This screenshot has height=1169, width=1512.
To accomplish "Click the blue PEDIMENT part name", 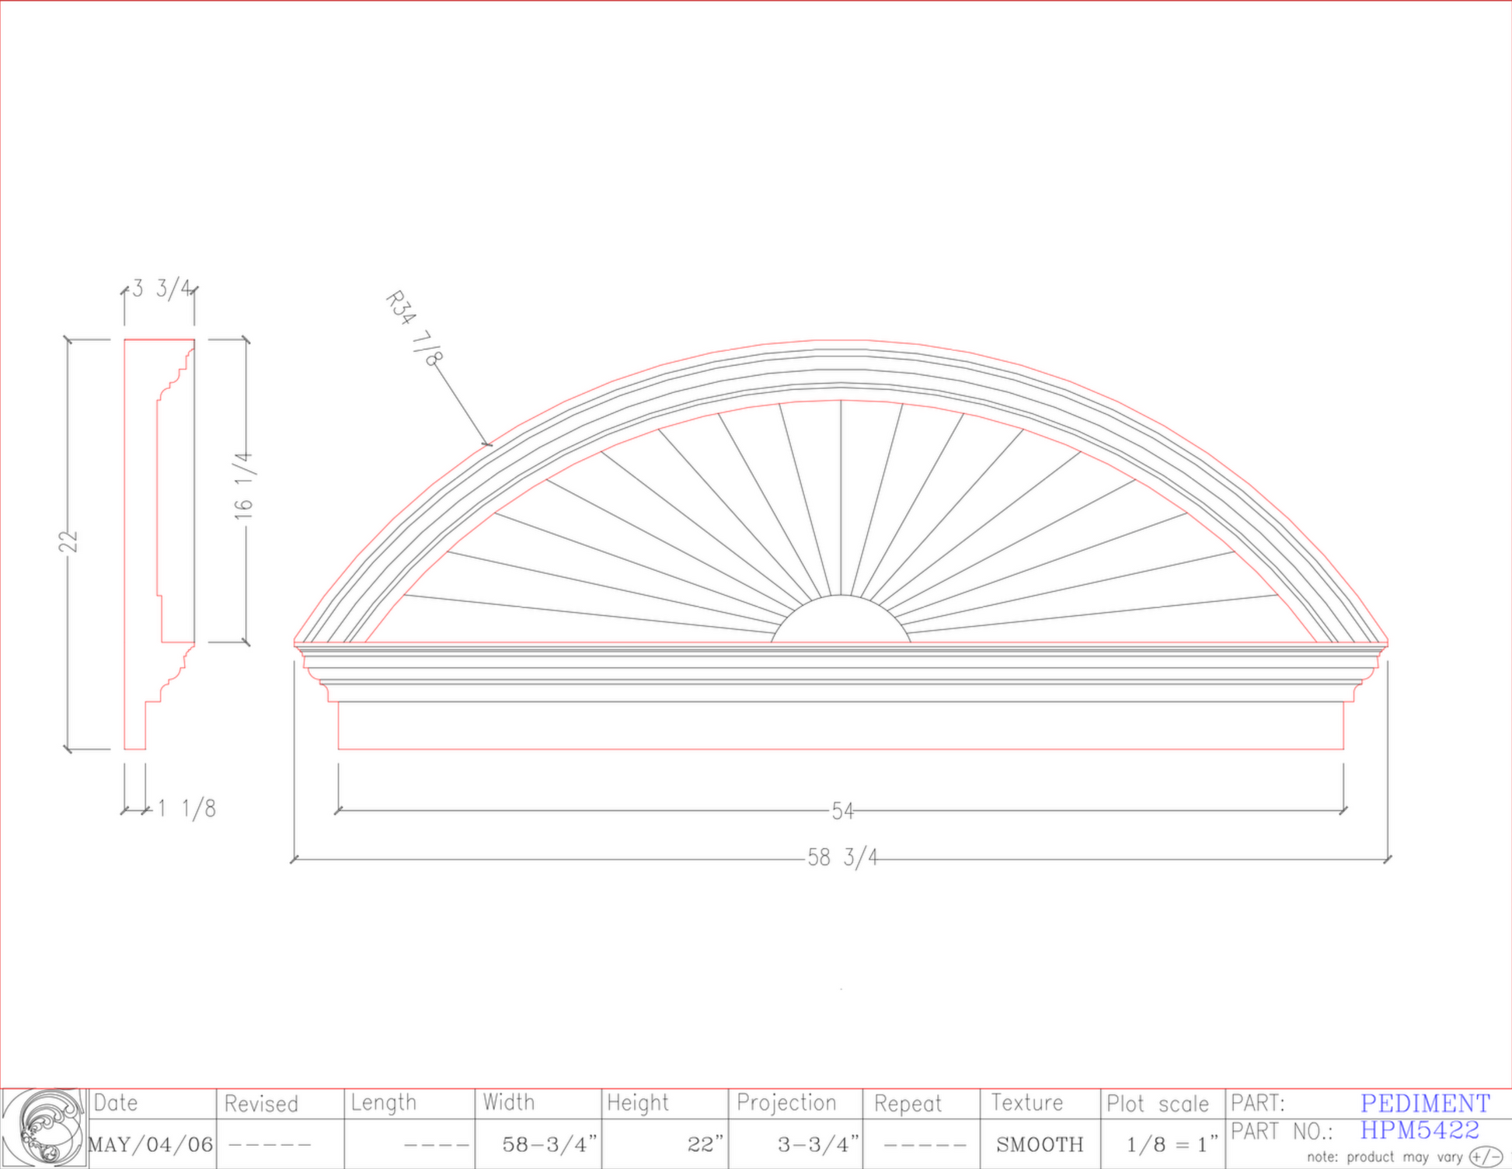I will [x=1424, y=1103].
